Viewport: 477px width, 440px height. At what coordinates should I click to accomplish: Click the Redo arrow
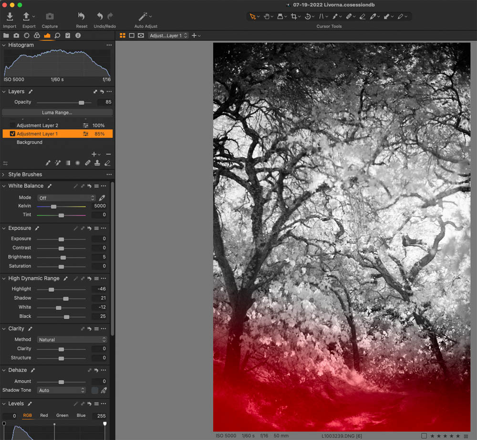pyautogui.click(x=110, y=16)
